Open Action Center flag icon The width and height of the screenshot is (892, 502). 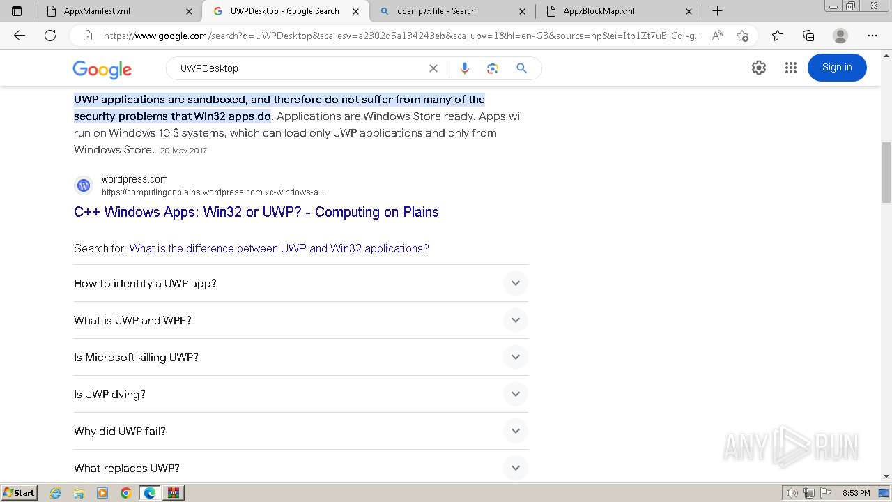[x=826, y=493]
